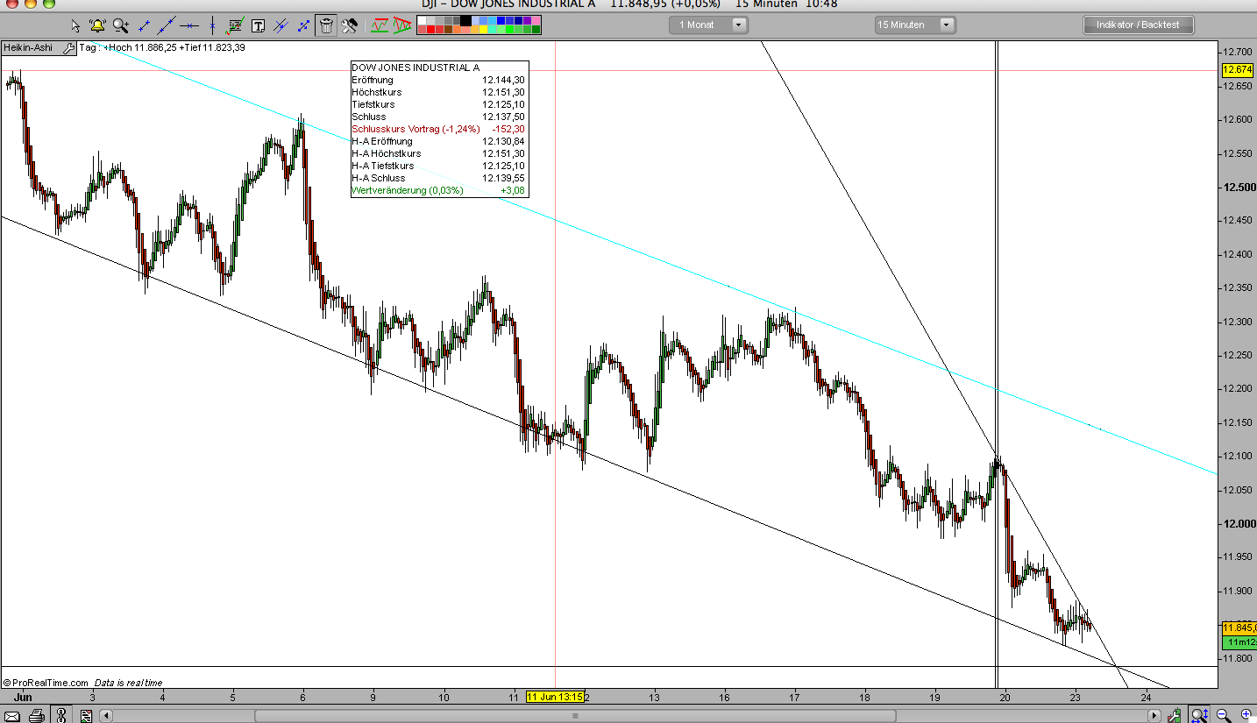
Task: Click the zoom out minus magnifier
Action: point(1223,715)
